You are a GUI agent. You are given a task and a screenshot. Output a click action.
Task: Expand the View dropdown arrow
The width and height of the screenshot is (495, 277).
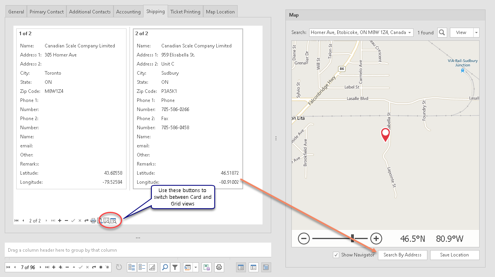click(476, 33)
